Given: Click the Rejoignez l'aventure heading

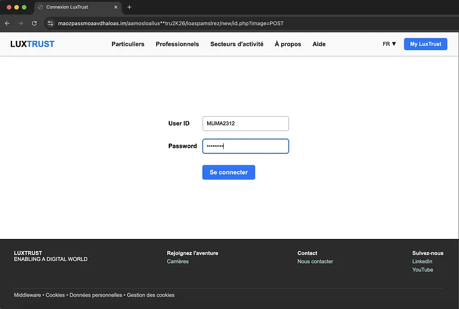Looking at the screenshot, I should 192,253.
